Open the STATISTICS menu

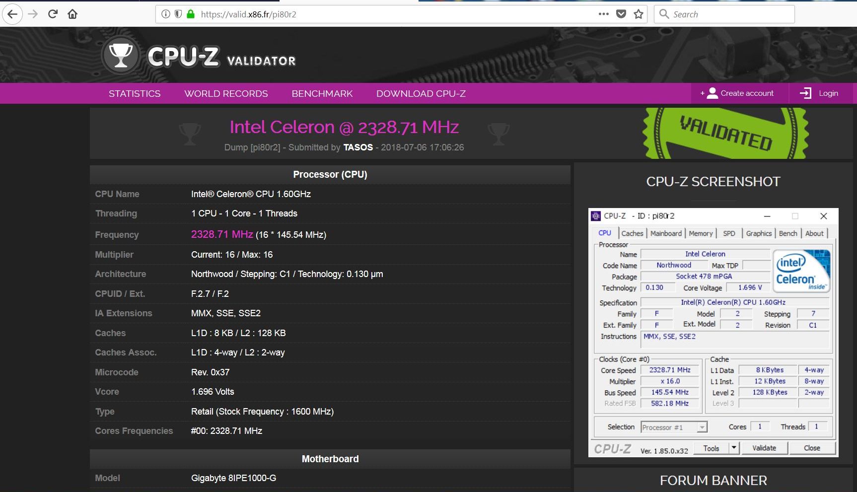[135, 93]
